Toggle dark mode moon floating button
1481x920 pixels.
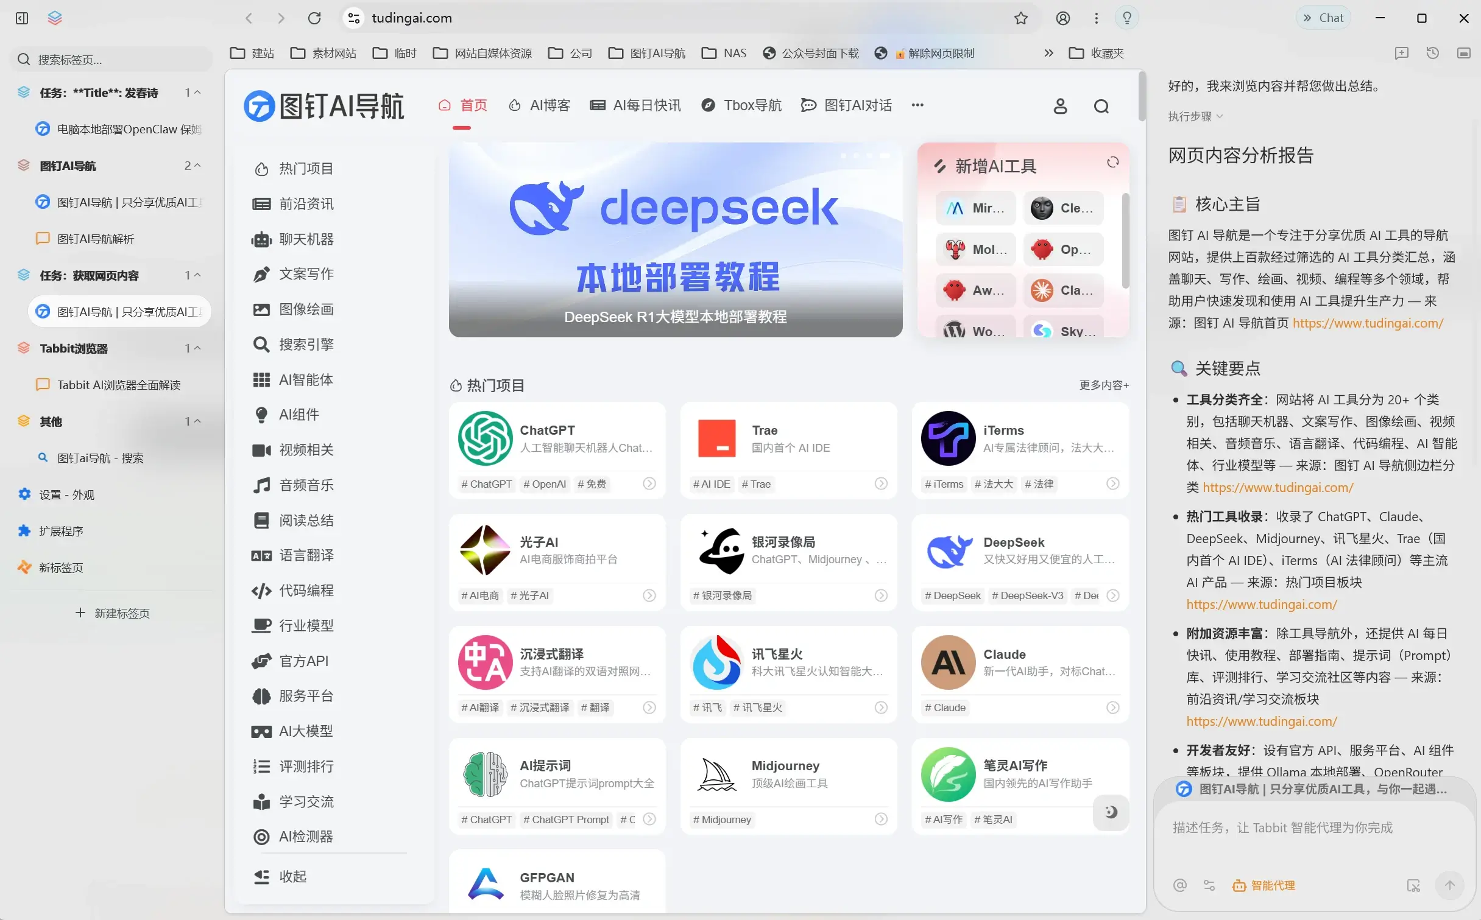pos(1111,812)
